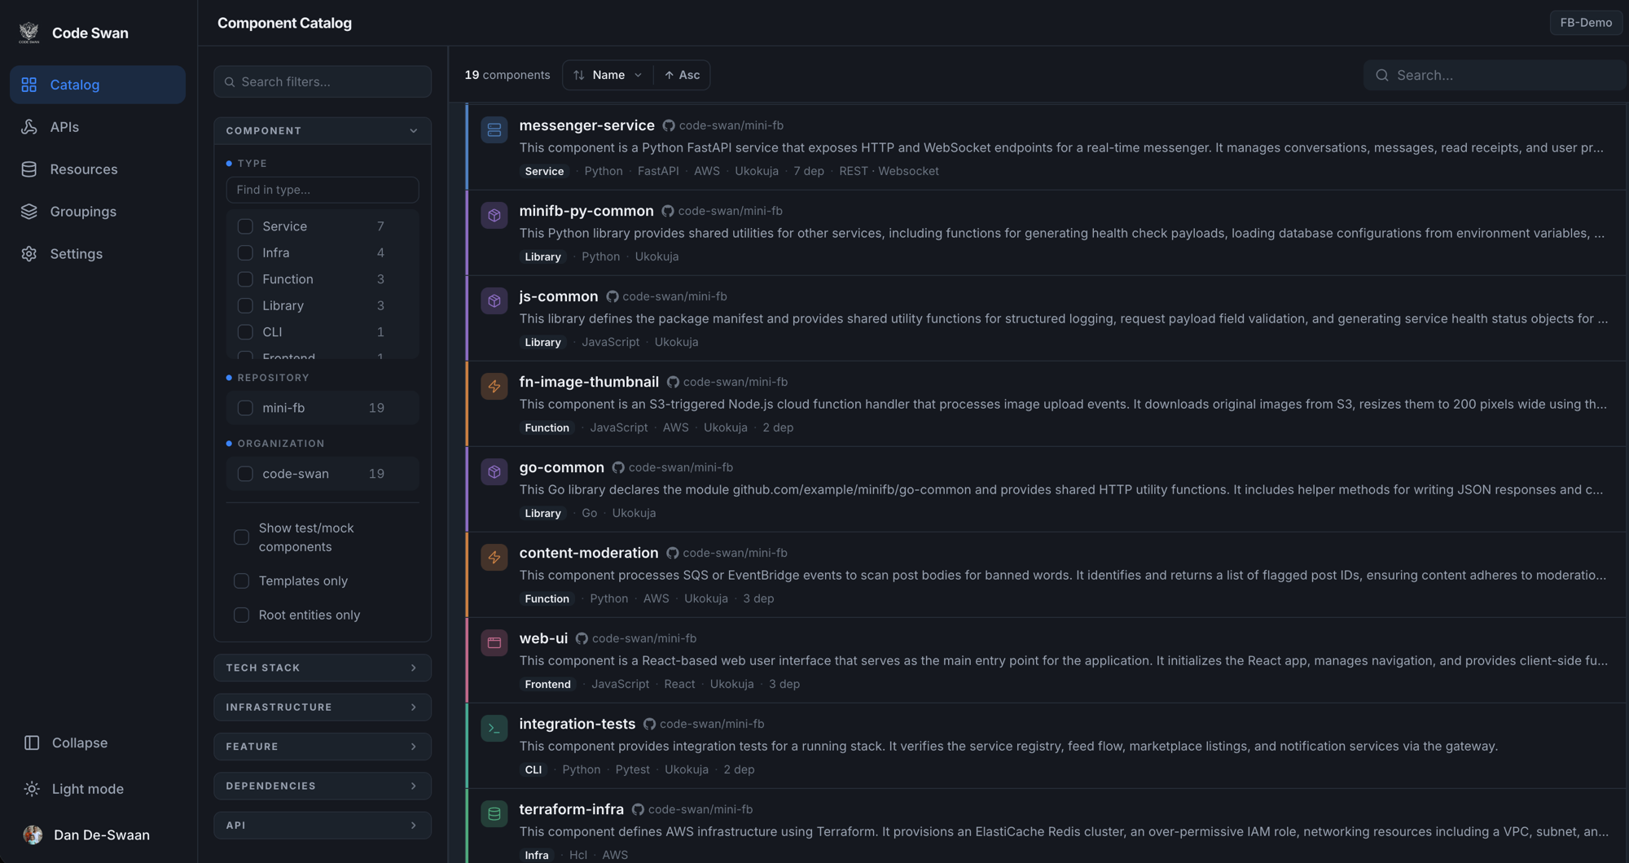Focus the Search filters input field
Image resolution: width=1629 pixels, height=863 pixels.
point(323,81)
